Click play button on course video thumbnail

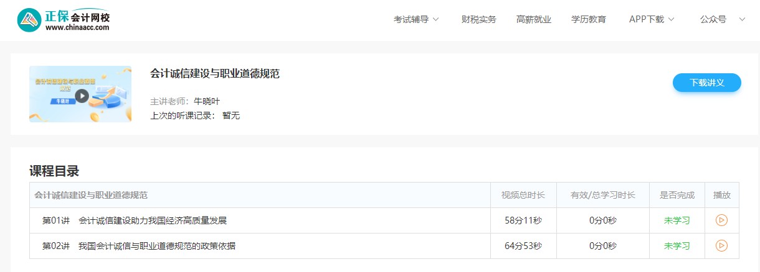[x=82, y=96]
